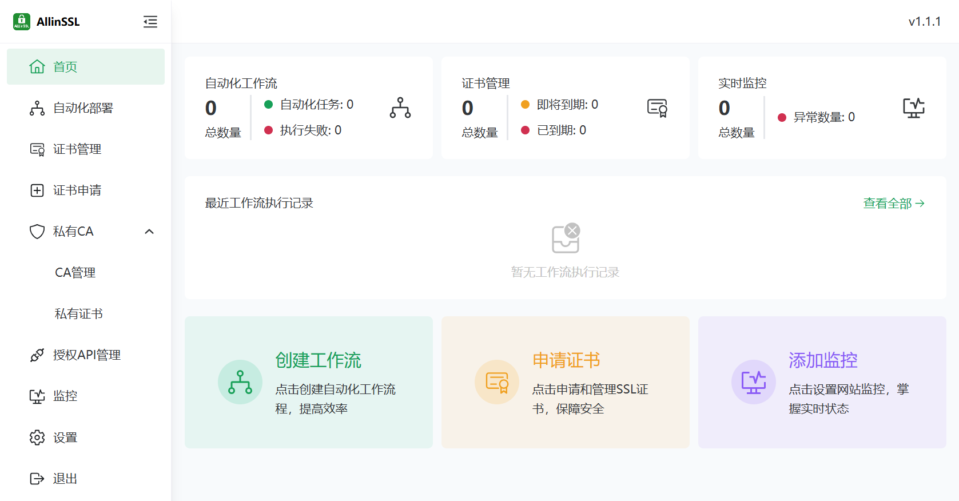
Task: Click the monitor icon in 实时监控 card
Action: click(913, 108)
